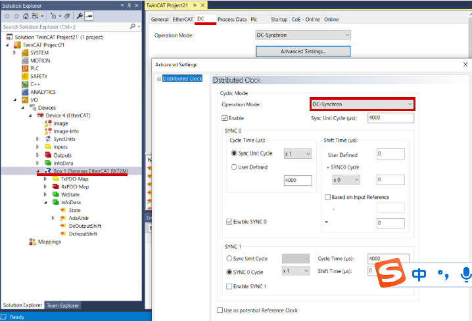Expand the SyncUnits node
Screen dimensions: 472x321
(x=37, y=139)
